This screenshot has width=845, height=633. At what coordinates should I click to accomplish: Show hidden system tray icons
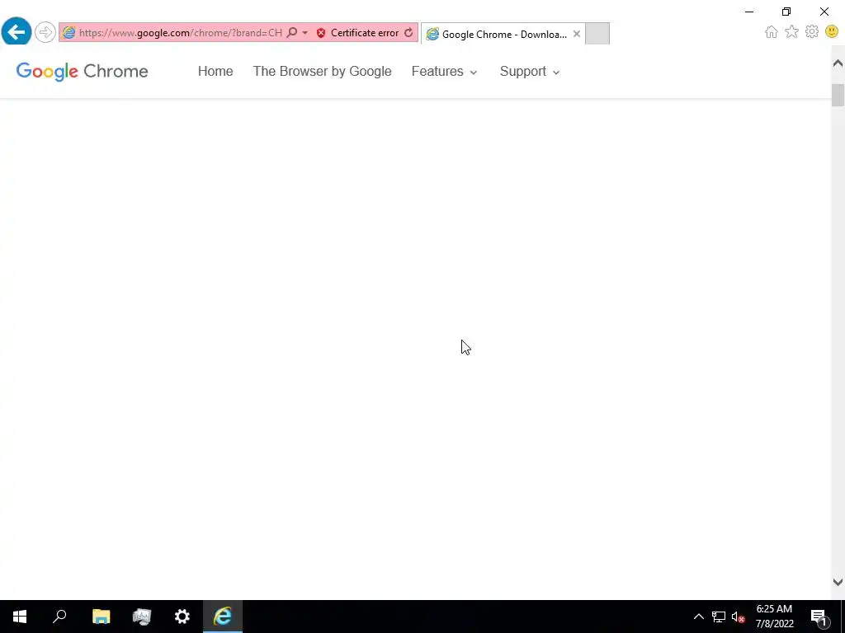click(x=698, y=617)
